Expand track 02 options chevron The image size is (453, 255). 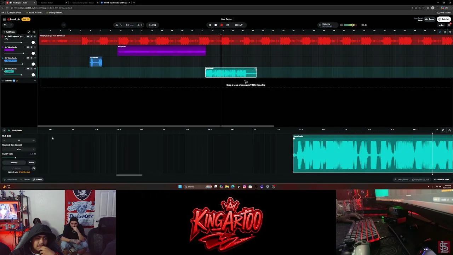tap(35, 47)
